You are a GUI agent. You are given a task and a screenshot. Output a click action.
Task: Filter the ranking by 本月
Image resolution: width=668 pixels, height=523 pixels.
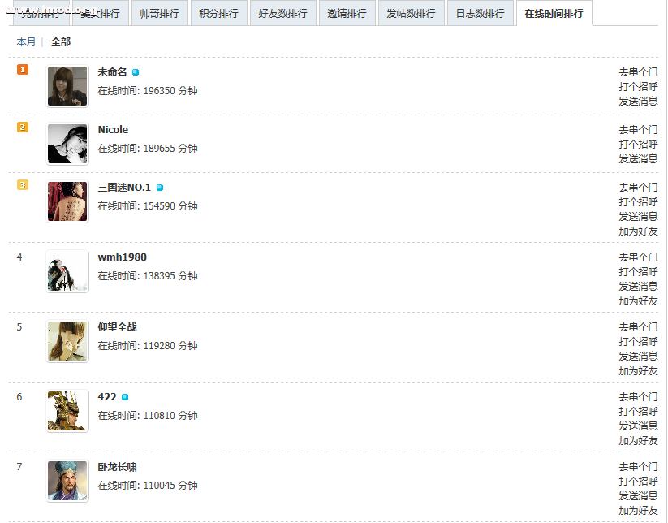26,41
